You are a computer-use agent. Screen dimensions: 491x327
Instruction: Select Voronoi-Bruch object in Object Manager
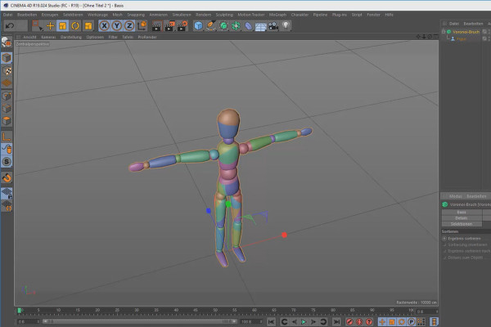coord(466,32)
